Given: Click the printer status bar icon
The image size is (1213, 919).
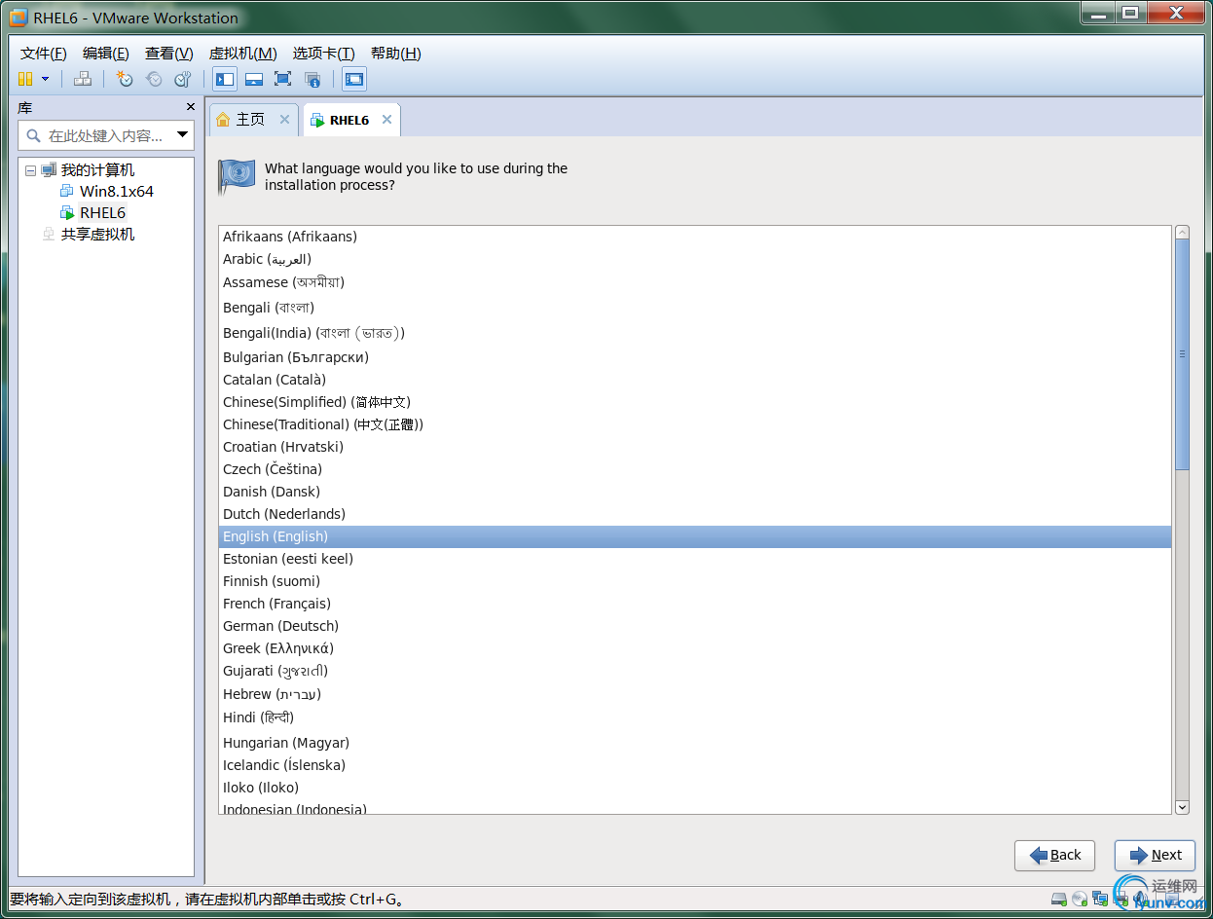Looking at the screenshot, I should [x=1121, y=899].
